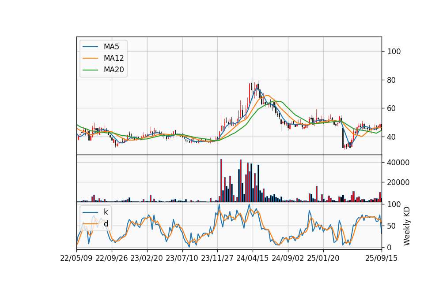Click the d legend label in KD panel

[106, 224]
